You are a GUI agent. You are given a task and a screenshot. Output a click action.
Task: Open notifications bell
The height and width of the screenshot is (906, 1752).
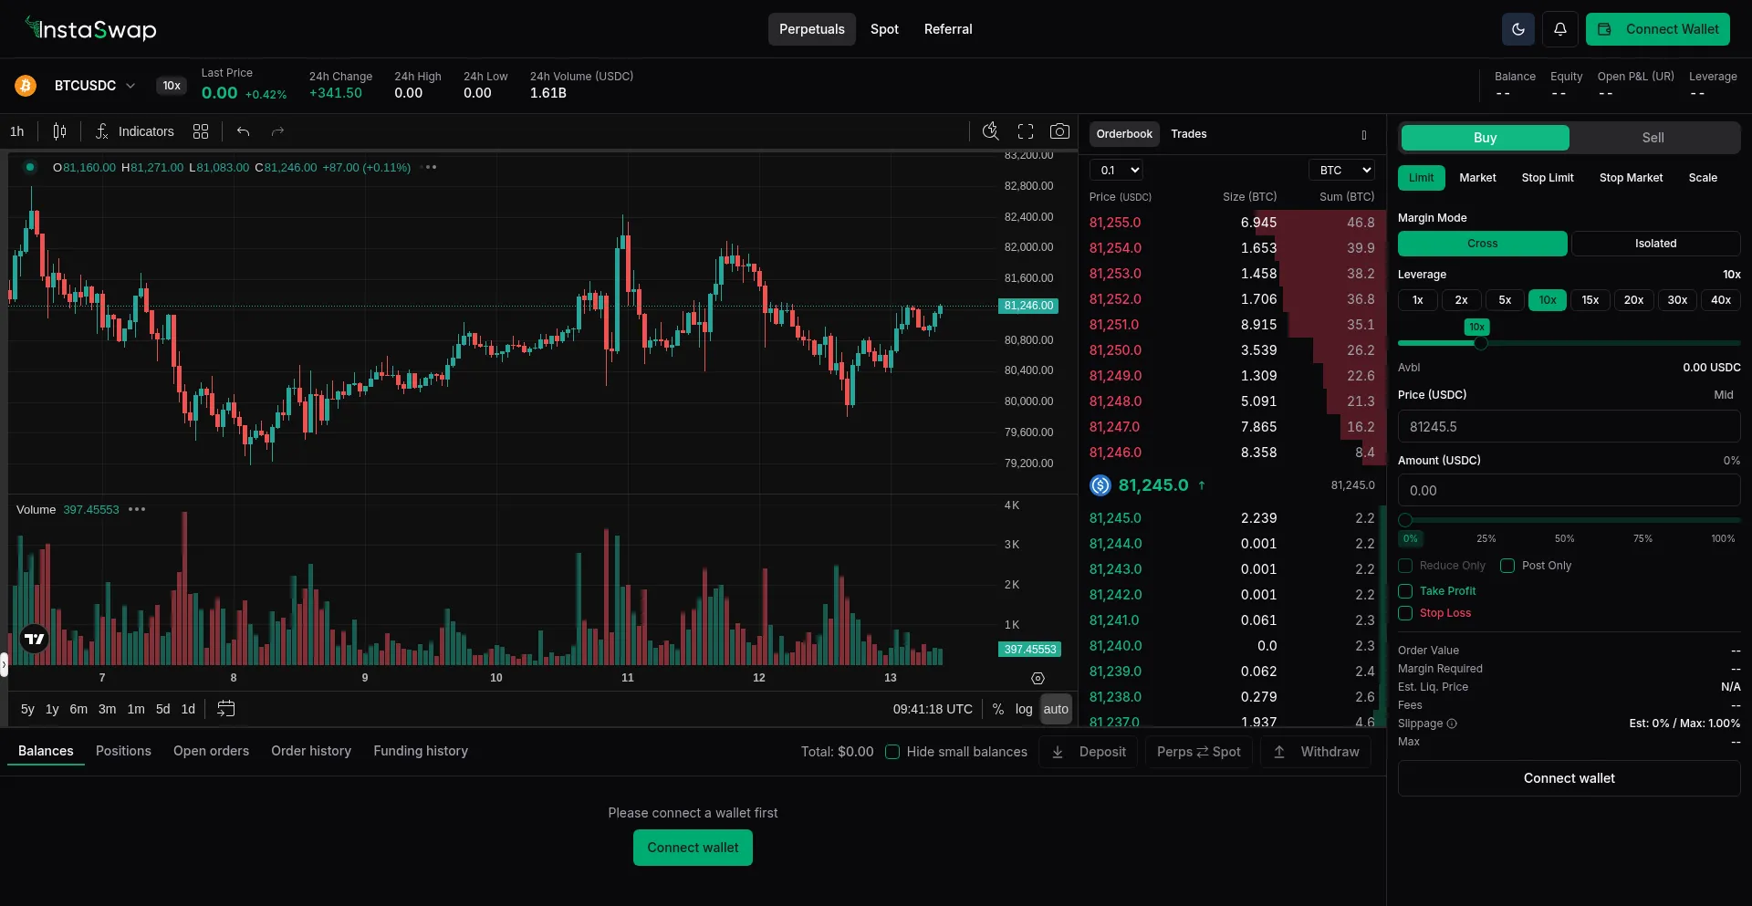(1560, 29)
